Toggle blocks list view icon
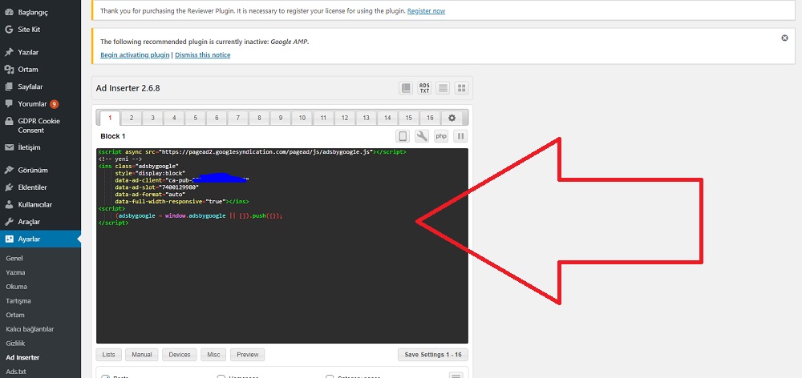Image resolution: width=802 pixels, height=378 pixels. coord(443,88)
